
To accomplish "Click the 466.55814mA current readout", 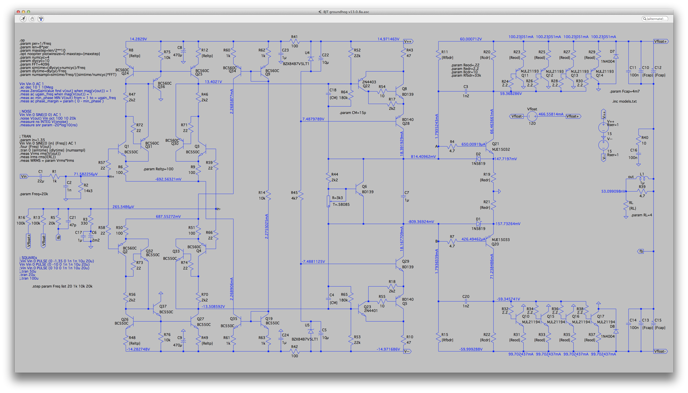I will 551,114.
